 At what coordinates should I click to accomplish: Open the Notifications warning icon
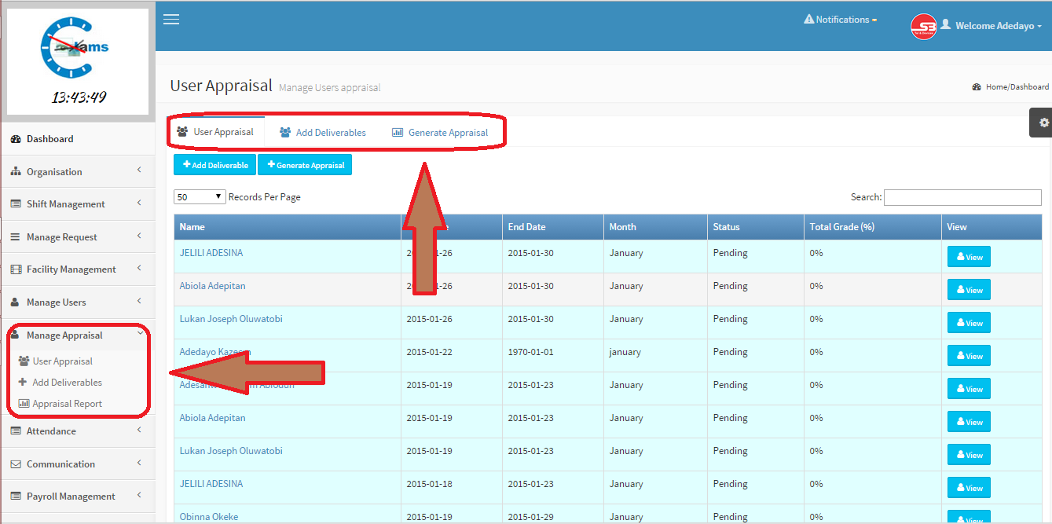(808, 20)
